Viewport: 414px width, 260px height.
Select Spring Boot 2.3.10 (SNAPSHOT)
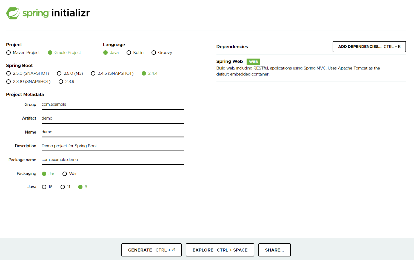click(28, 82)
